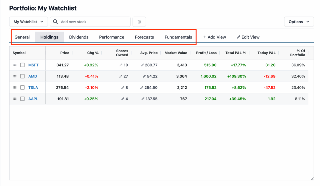Tick the TSLA row checkbox
This screenshot has width=320, height=186.
point(22,88)
